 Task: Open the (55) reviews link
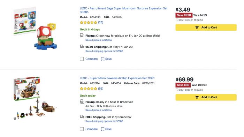coord(100,89)
